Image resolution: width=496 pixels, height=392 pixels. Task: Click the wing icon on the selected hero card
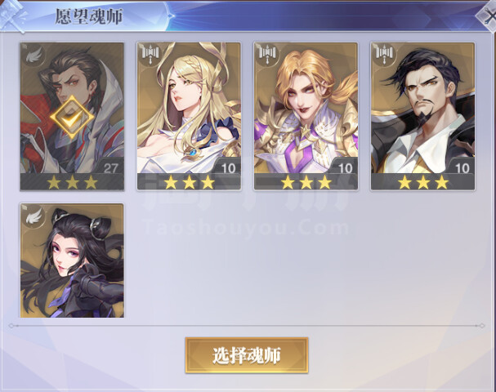tap(34, 56)
